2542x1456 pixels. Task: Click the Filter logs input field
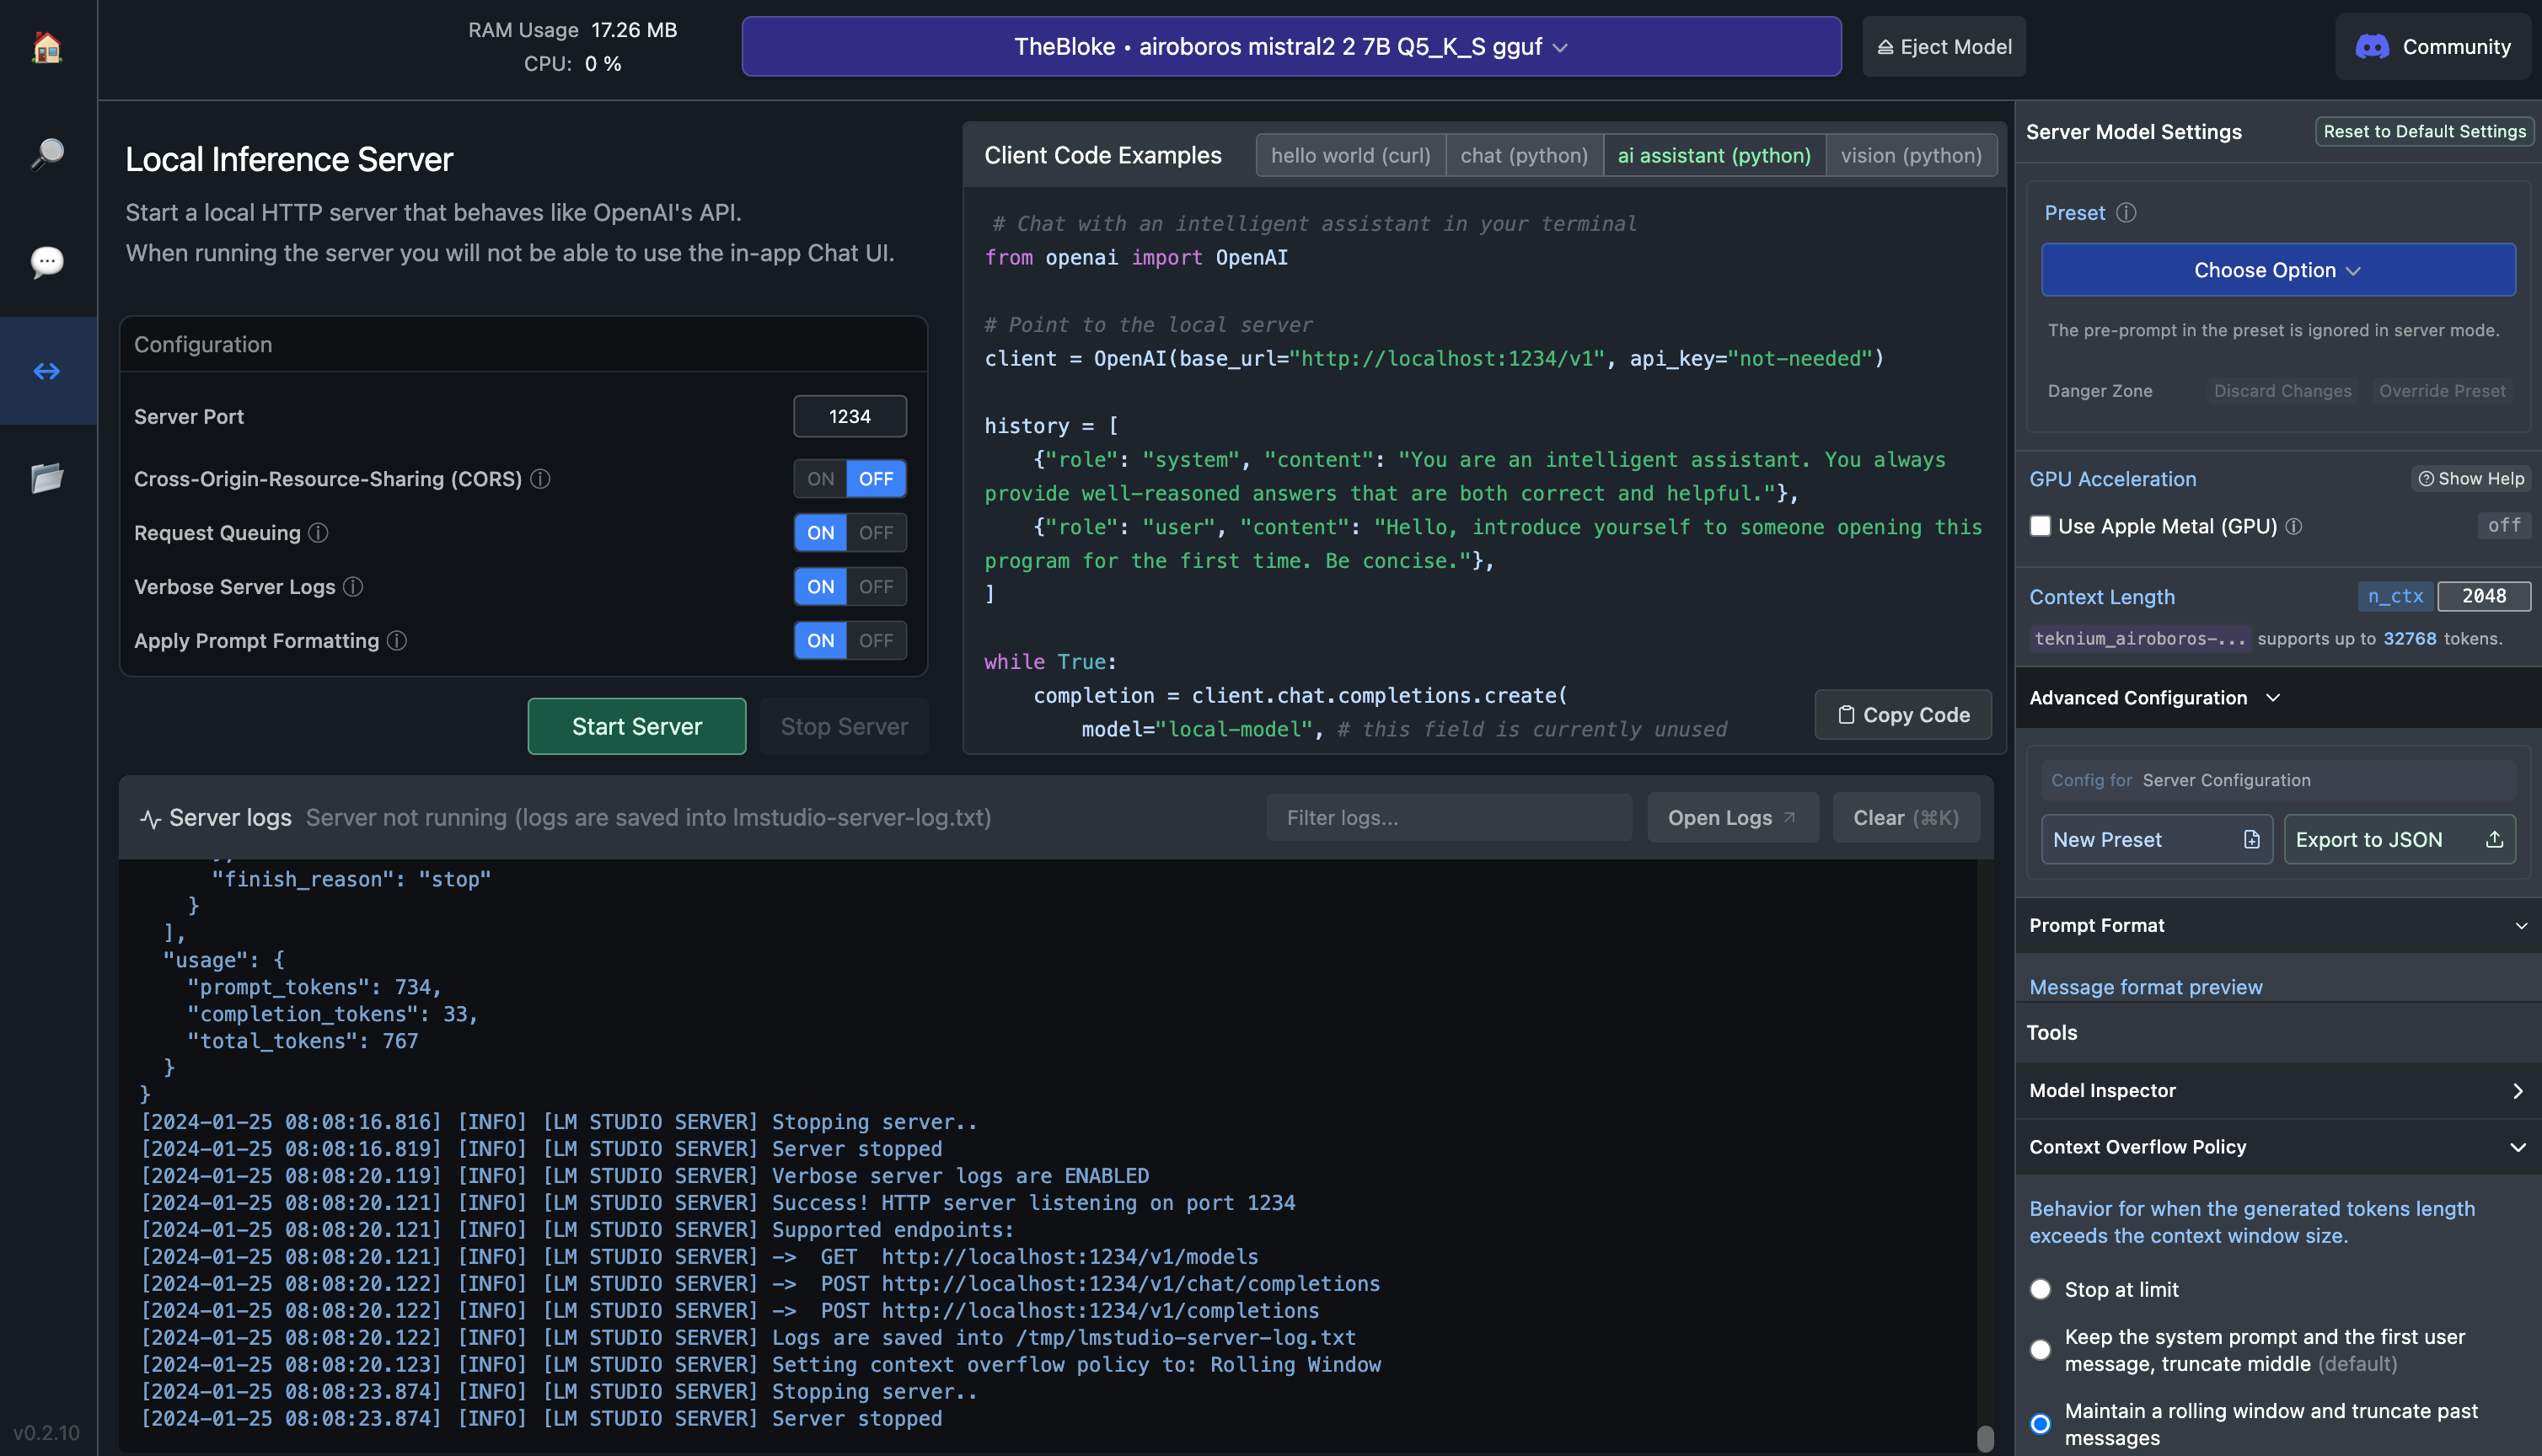[x=1449, y=818]
